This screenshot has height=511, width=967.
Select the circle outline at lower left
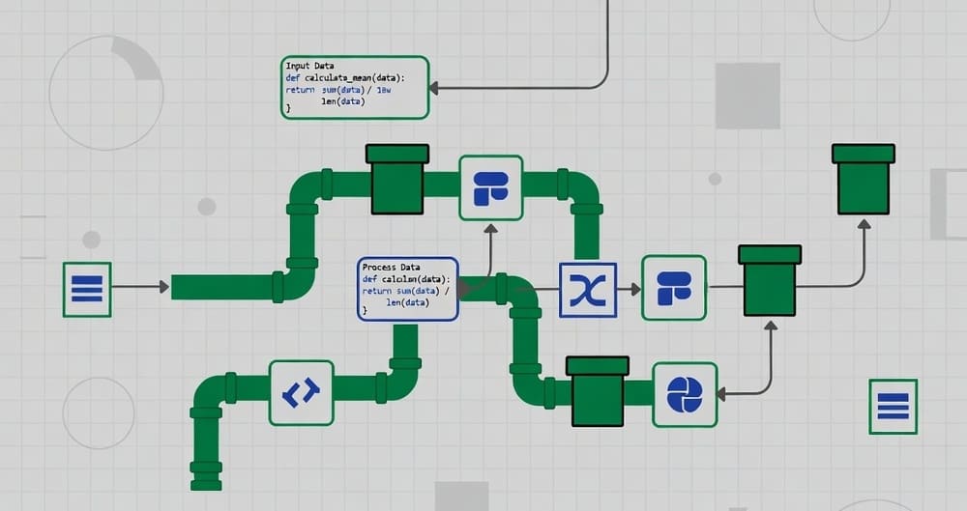tap(98, 412)
